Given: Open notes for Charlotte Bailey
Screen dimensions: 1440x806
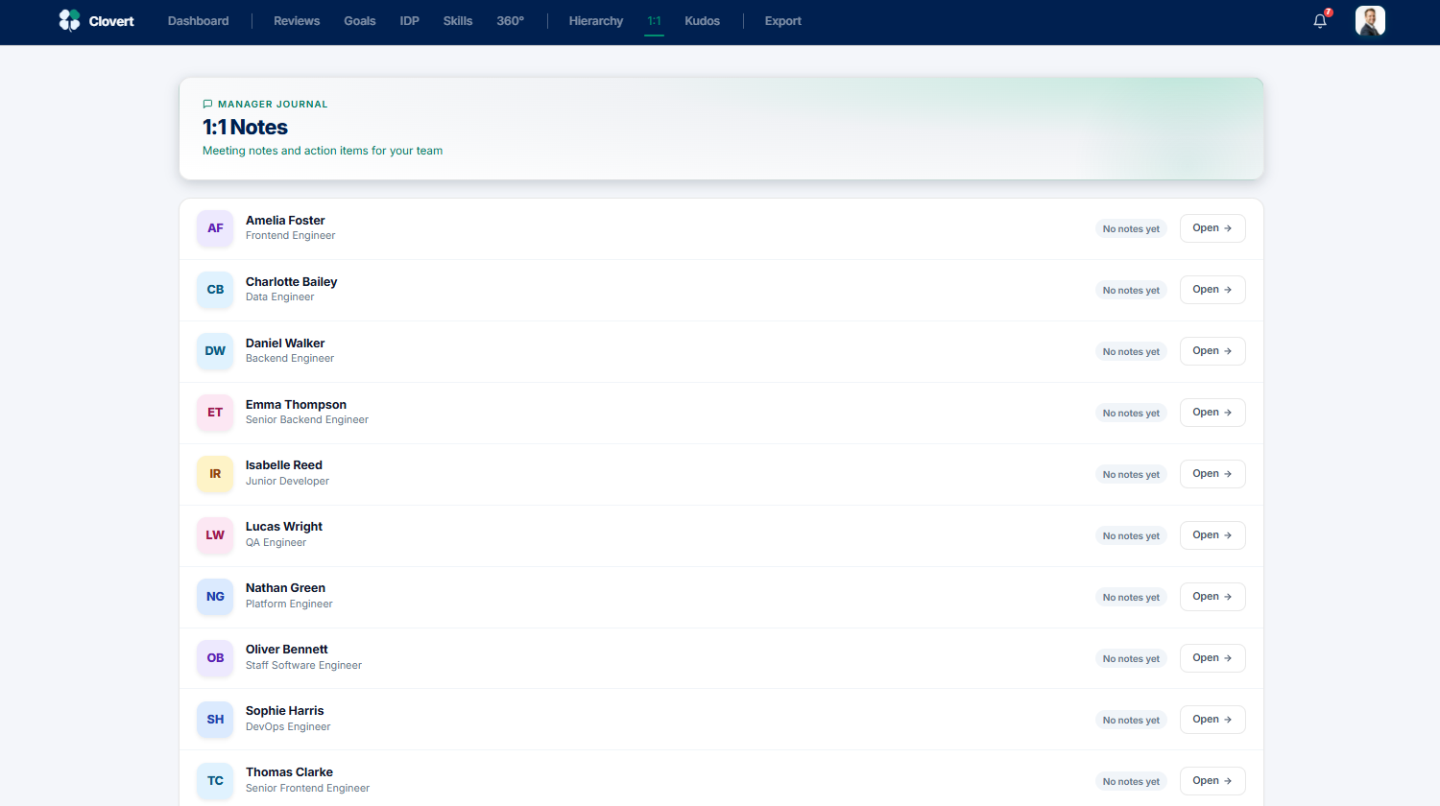Looking at the screenshot, I should point(1212,290).
